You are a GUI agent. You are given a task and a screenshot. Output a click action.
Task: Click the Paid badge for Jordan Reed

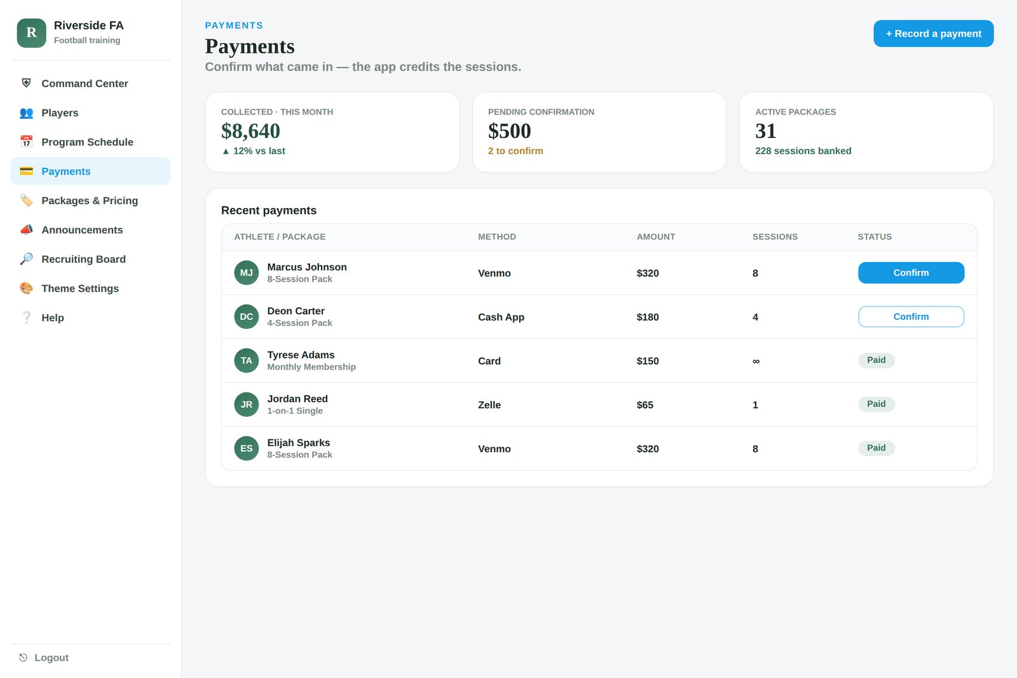(x=877, y=404)
